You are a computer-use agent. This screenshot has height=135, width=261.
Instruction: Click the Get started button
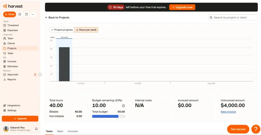coord(238,129)
